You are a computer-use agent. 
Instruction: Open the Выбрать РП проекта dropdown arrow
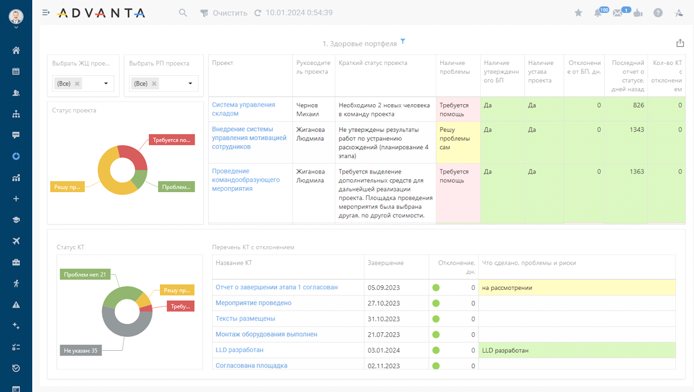coord(190,84)
